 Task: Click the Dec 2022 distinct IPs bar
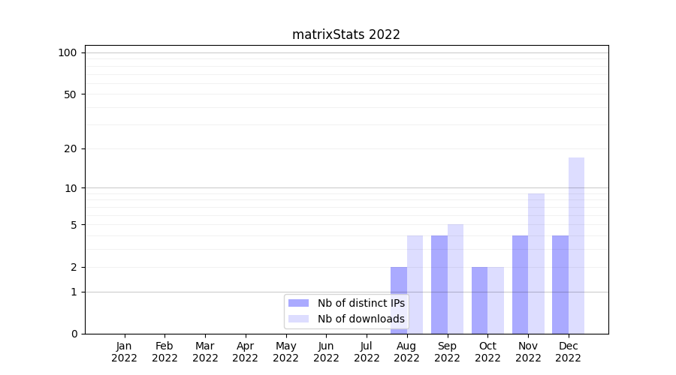(560, 284)
